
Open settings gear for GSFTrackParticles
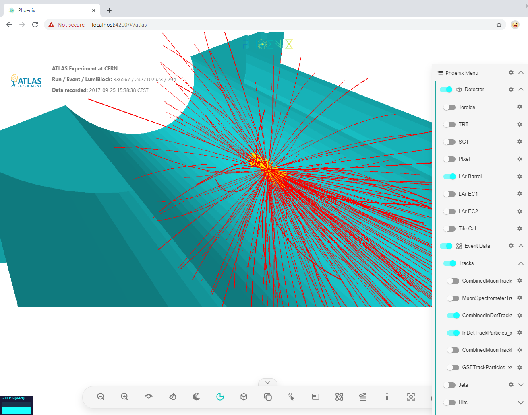[519, 367]
